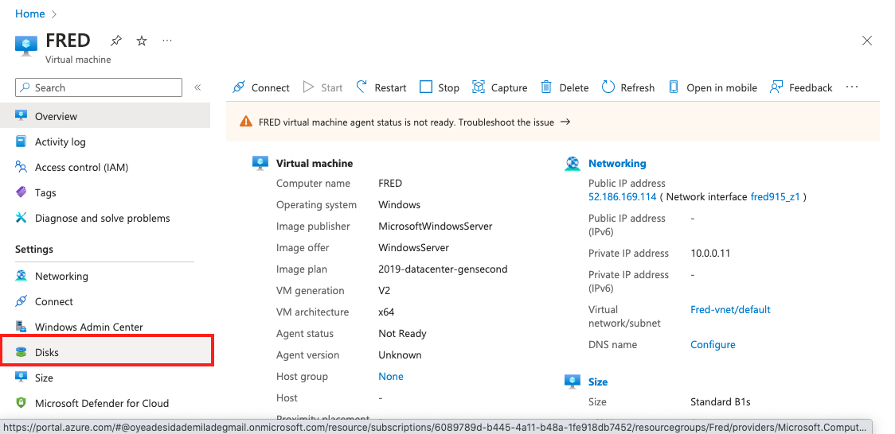895x434 pixels.
Task: Click Configure link for DNS name
Action: point(713,345)
